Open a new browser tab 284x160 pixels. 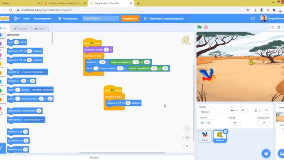click(x=138, y=3)
